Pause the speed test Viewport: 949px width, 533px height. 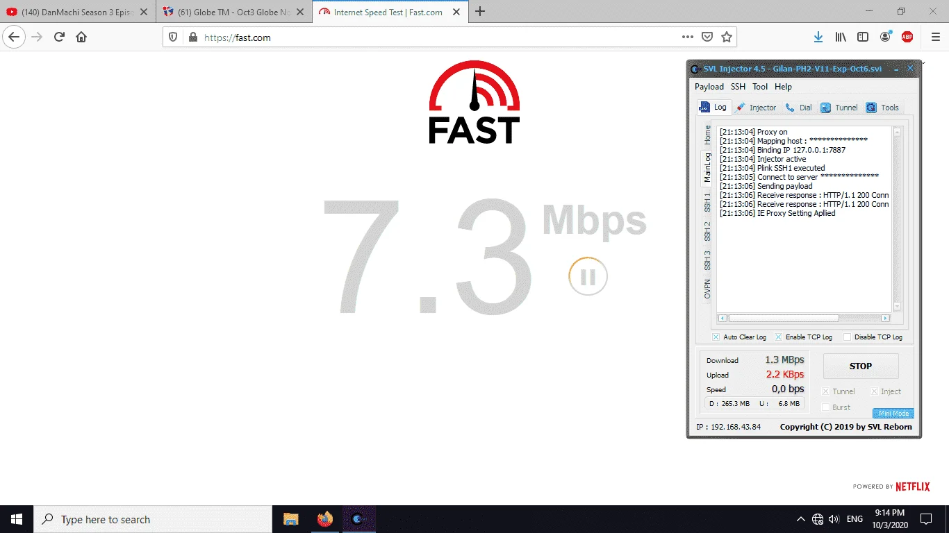588,277
